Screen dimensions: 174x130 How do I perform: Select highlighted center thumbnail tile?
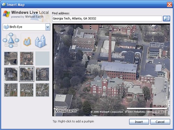27,74
